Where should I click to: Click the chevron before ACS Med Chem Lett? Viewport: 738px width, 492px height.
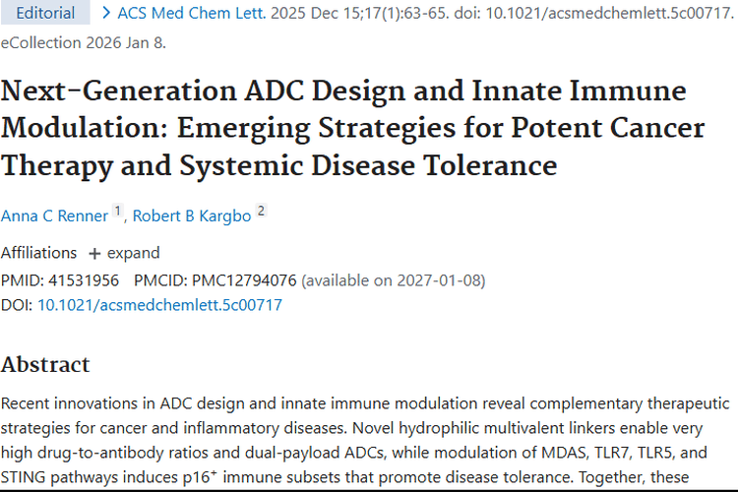coord(105,14)
